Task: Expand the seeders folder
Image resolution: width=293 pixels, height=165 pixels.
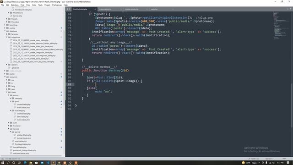Action: pyautogui.click(x=6, y=65)
